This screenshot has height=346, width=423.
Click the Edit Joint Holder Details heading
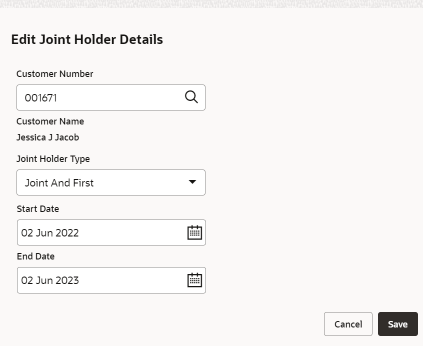[87, 39]
